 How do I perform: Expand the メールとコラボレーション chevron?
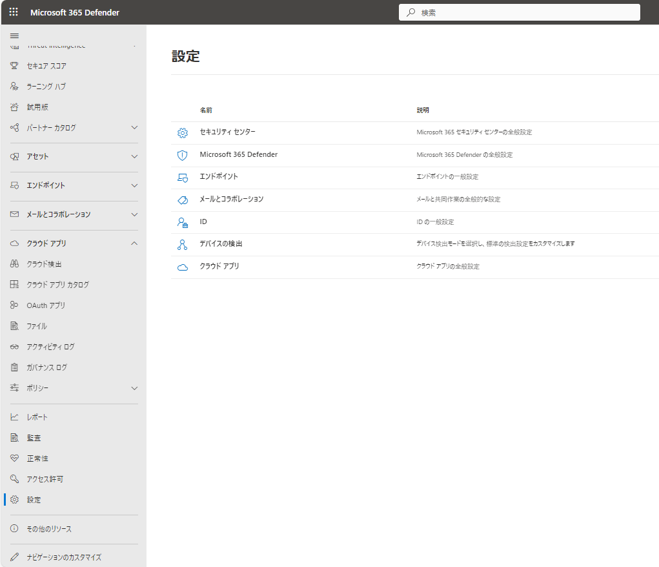click(134, 214)
